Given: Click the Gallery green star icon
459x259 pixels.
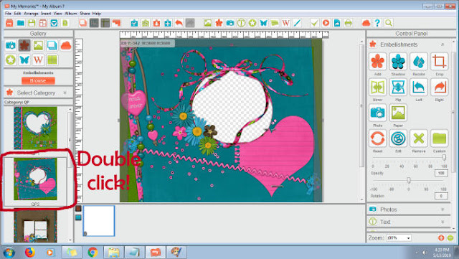Looking at the screenshot, I should tap(11, 60).
